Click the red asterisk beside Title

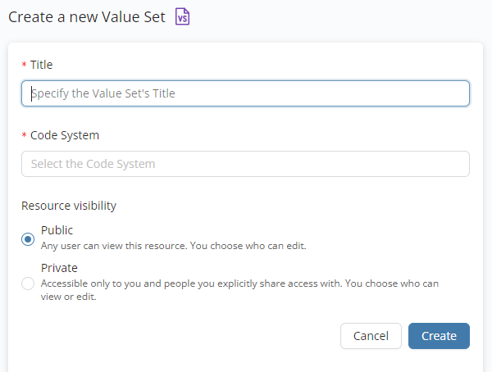point(25,66)
